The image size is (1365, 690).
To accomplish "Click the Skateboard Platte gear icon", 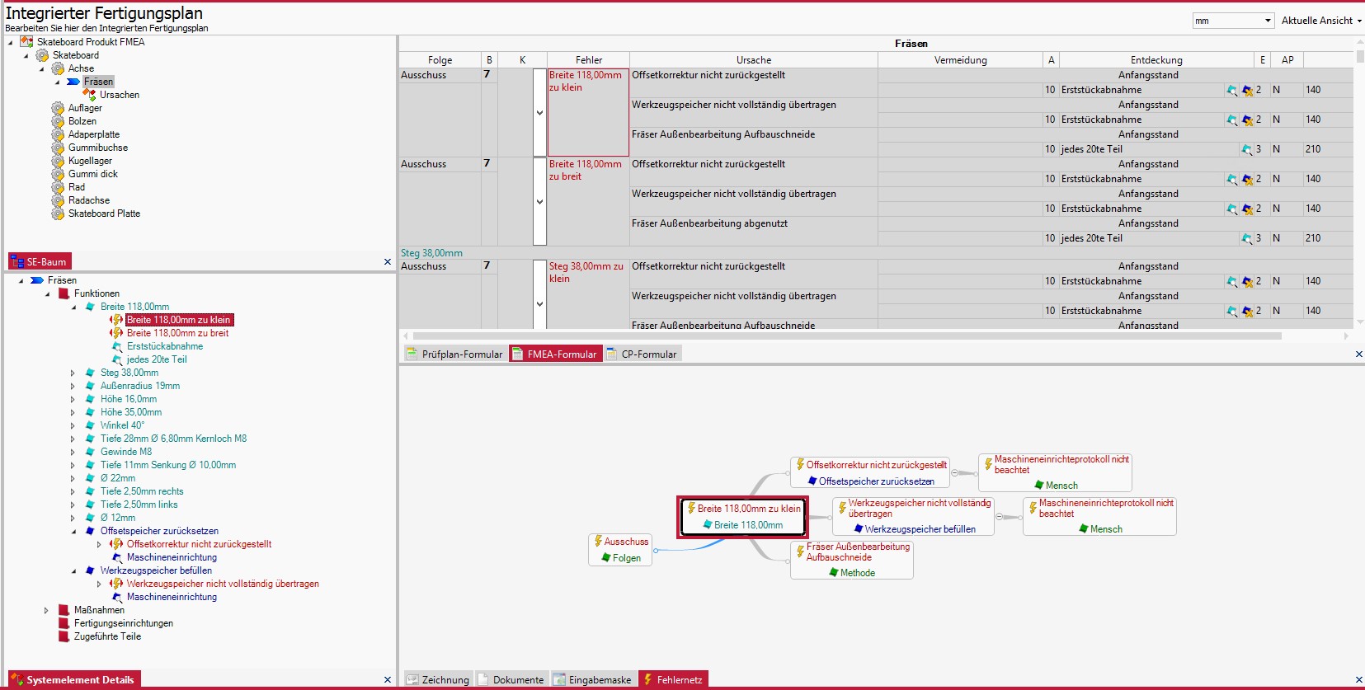I will click(58, 214).
